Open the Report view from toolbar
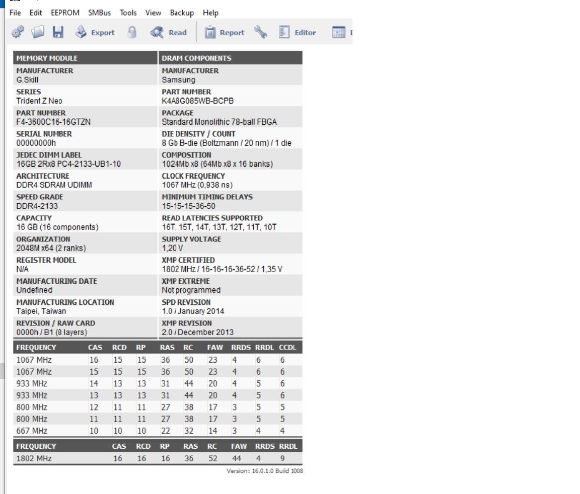580x494 pixels. click(225, 33)
